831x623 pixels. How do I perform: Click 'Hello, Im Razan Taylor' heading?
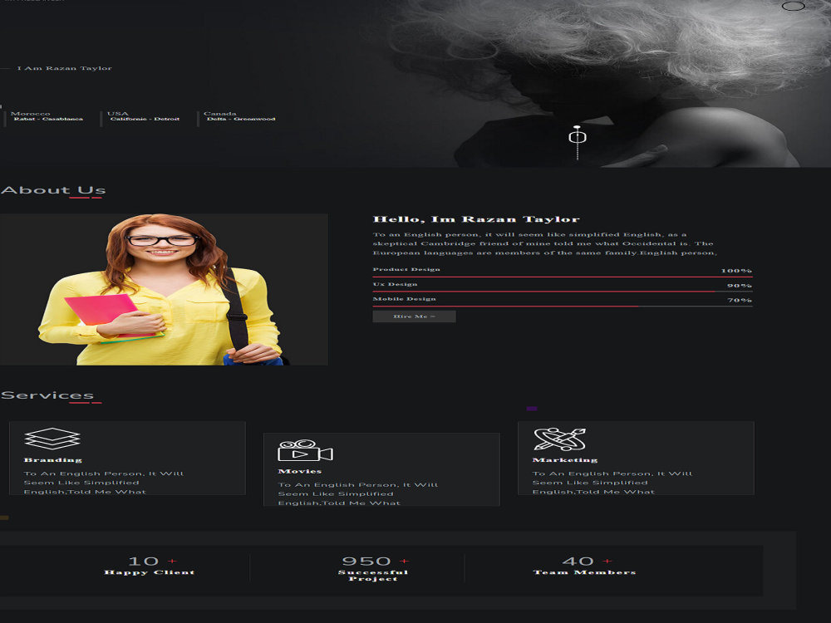click(x=476, y=219)
